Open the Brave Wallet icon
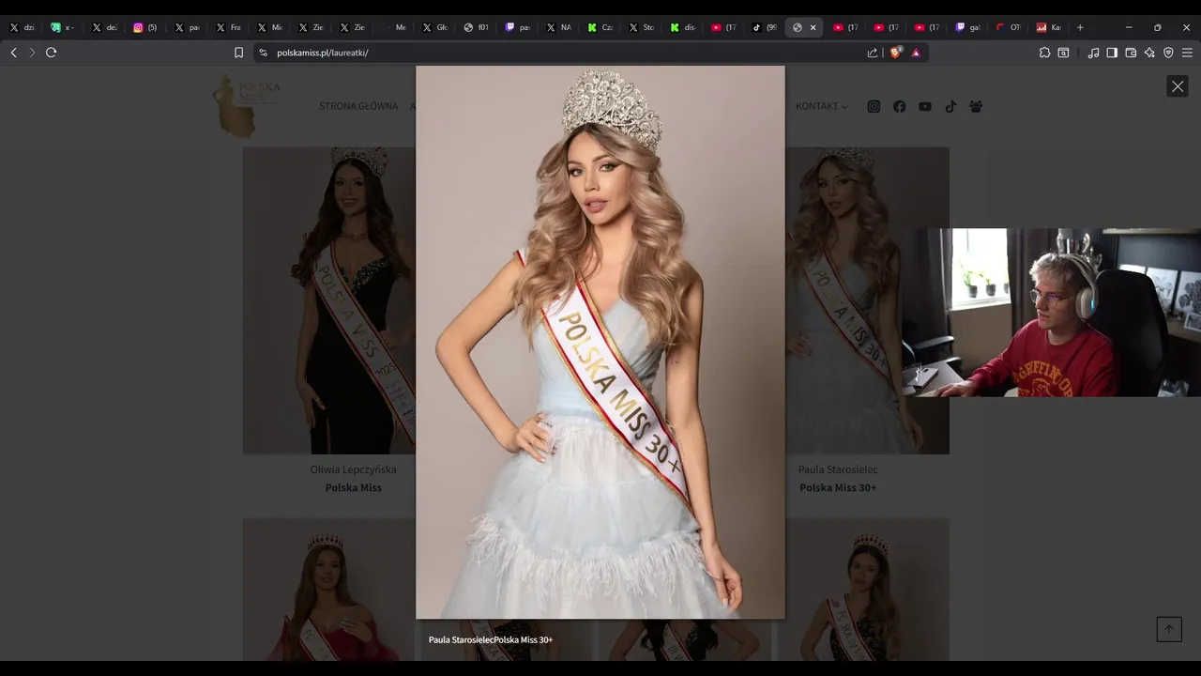Screen dimensions: 1201x676 pos(1131,53)
